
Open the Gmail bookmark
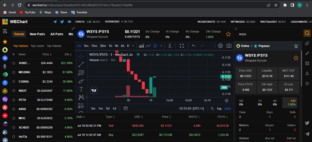pyautogui.click(x=9, y=12)
